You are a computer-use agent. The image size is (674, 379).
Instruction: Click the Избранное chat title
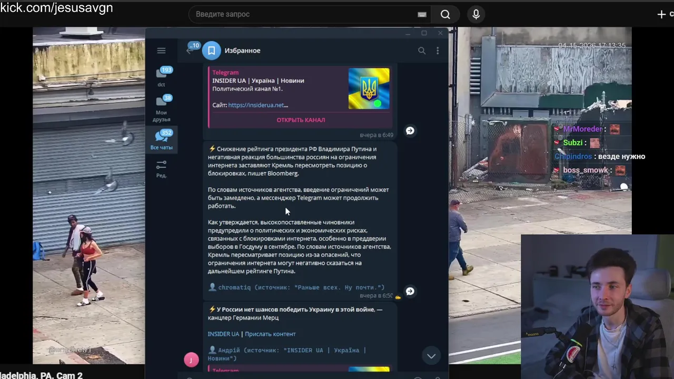[x=242, y=51]
